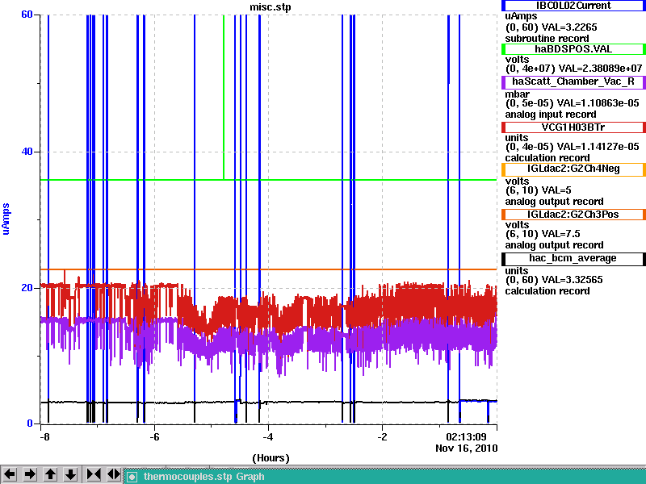Screen dimensions: 646x484
Task: Click the (Hours) x-axis label
Action: click(271, 458)
